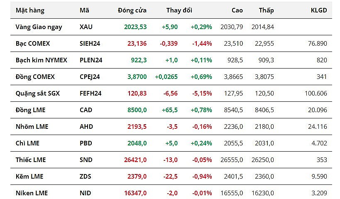
Task: Select the Cao column header
Action: (237, 10)
